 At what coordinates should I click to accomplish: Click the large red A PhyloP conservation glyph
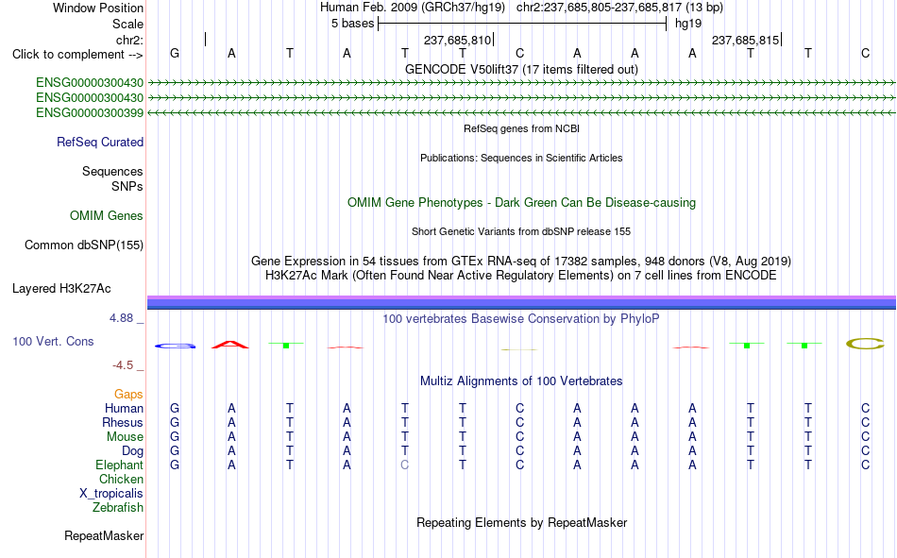230,345
